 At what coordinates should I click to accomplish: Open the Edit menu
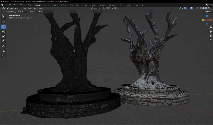10,5
